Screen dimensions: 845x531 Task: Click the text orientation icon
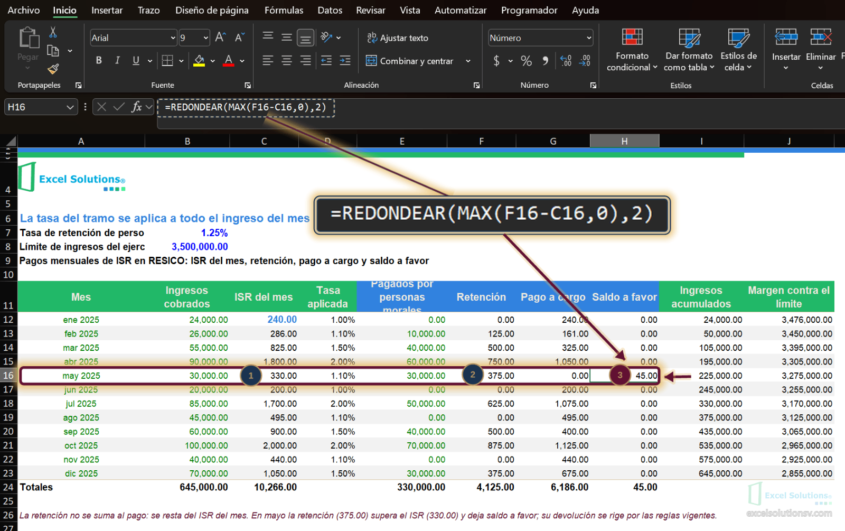[x=326, y=37]
